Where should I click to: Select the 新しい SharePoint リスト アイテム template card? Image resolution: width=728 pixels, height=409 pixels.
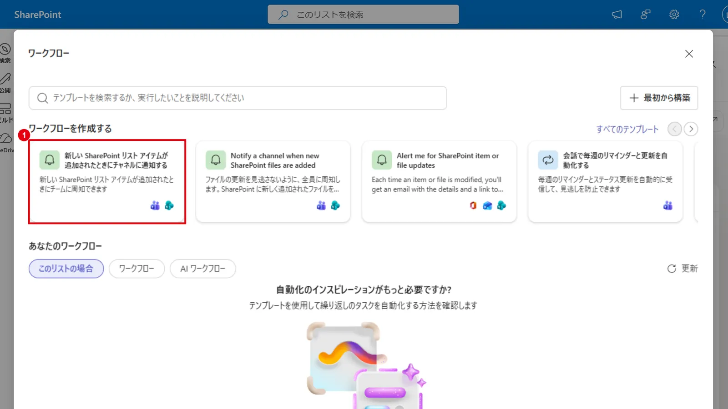[107, 181]
